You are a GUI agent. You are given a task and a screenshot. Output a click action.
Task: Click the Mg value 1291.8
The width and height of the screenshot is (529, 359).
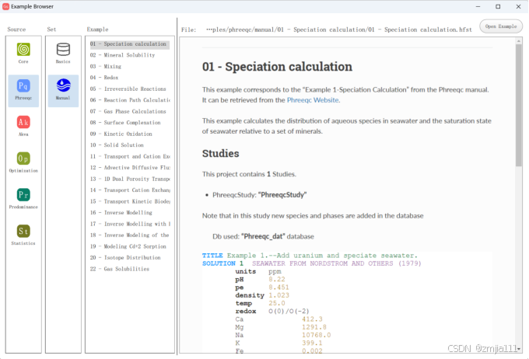[314, 327]
